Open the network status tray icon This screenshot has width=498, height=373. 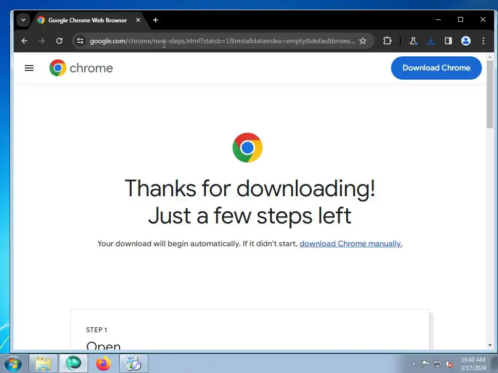(437, 364)
